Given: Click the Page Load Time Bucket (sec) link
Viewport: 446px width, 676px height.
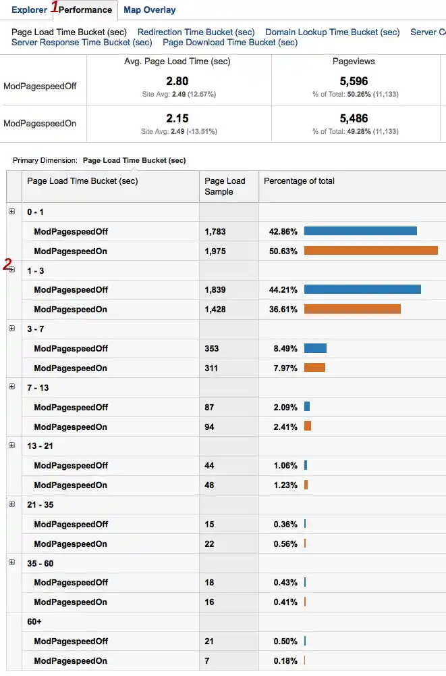Looking at the screenshot, I should [x=66, y=32].
